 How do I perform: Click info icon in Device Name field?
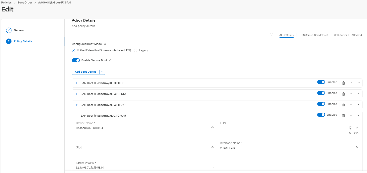click(212, 127)
